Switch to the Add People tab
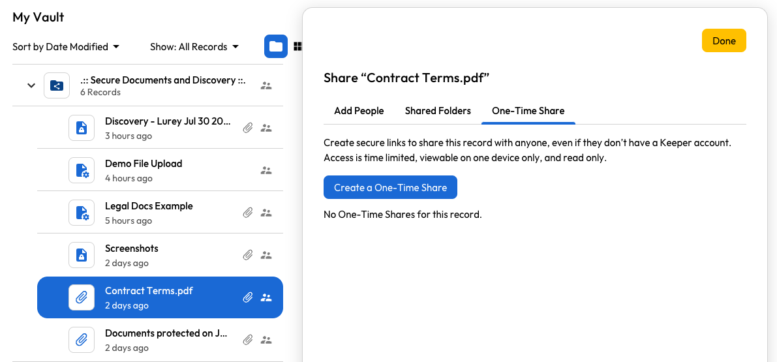 point(359,111)
